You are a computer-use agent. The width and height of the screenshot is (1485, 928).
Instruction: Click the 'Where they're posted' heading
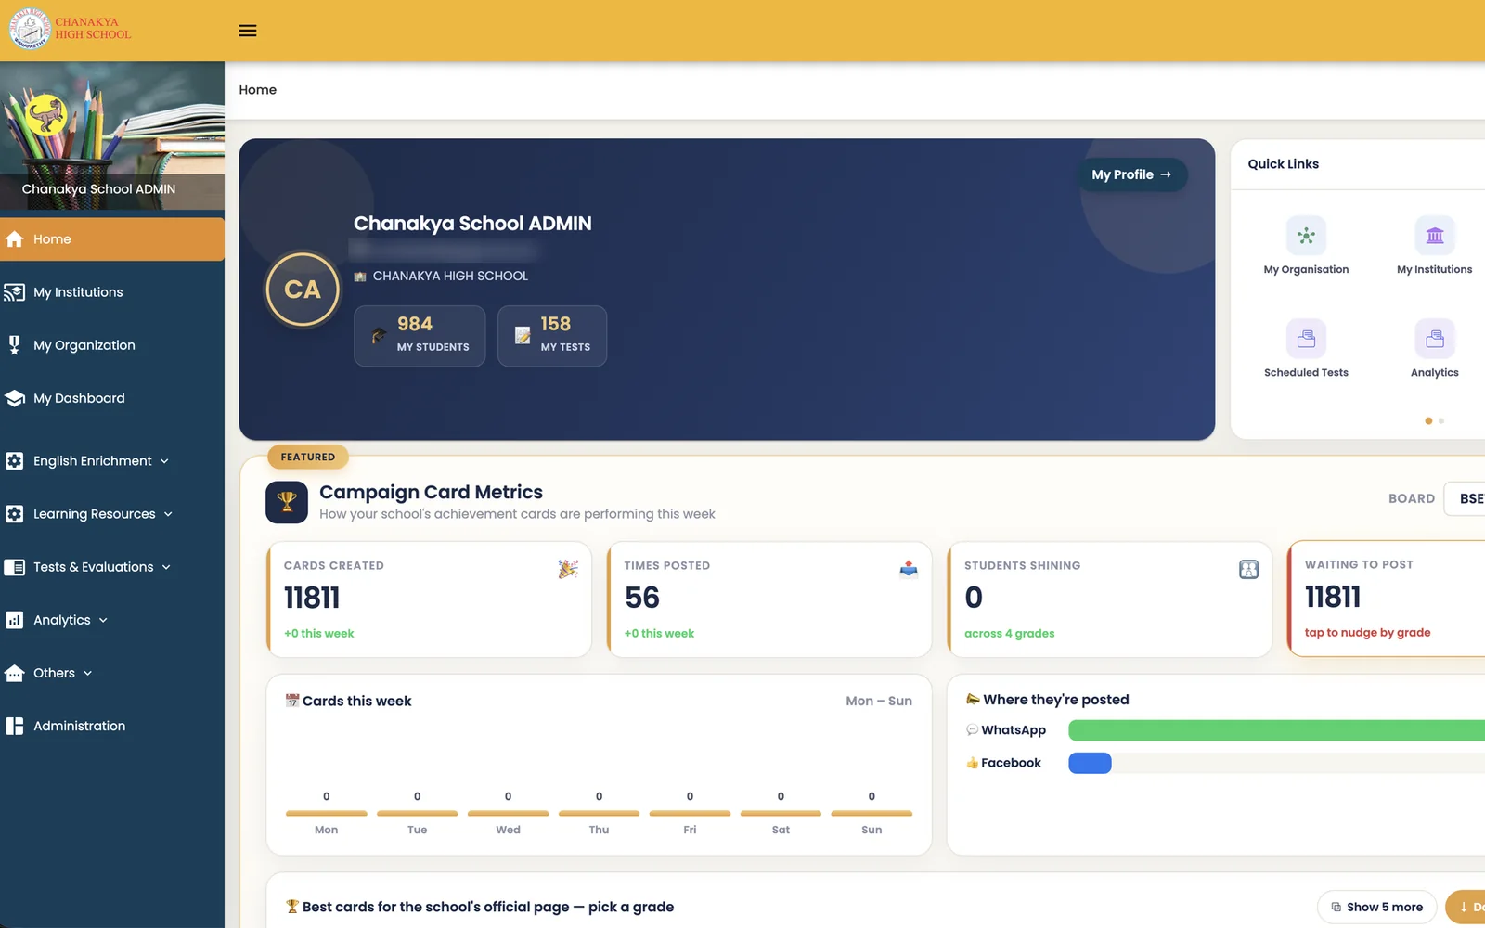[1056, 700]
